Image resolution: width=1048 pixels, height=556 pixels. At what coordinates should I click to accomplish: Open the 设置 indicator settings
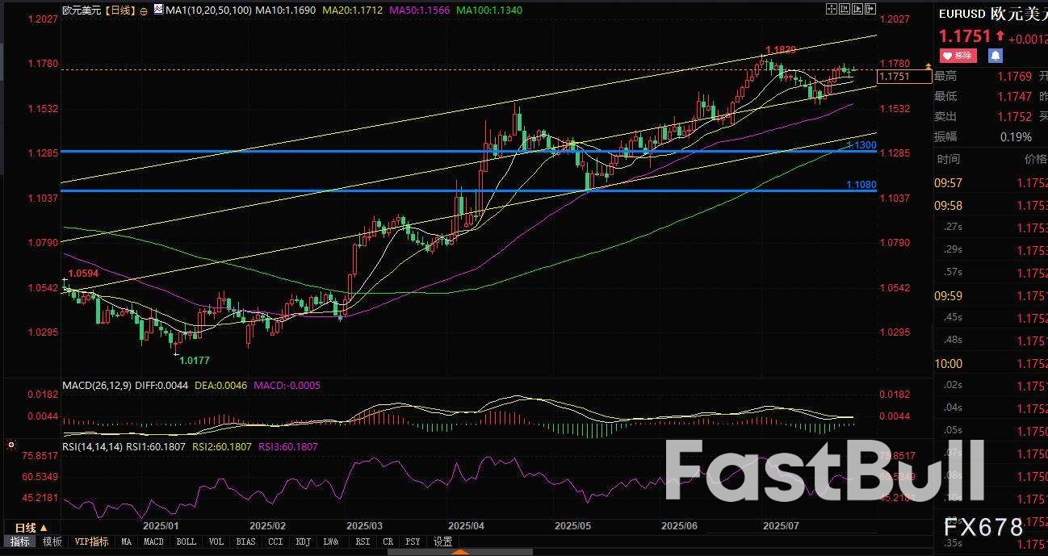[442, 541]
